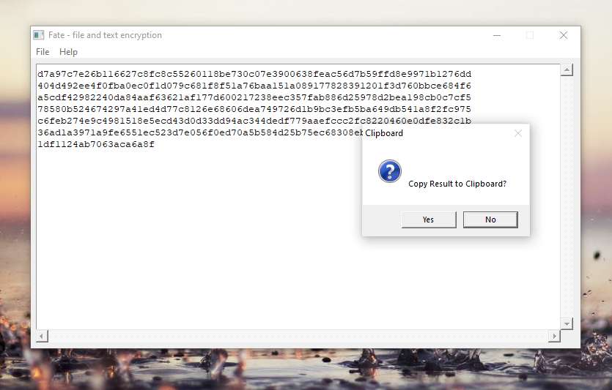Click the vertical scrollbar up arrow

pyautogui.click(x=567, y=70)
